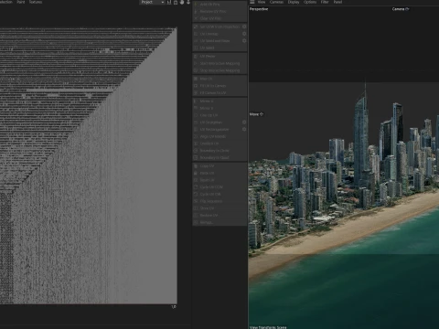Apply Mirror V to the UVs
Screen dimensions: 439x329
[219, 108]
